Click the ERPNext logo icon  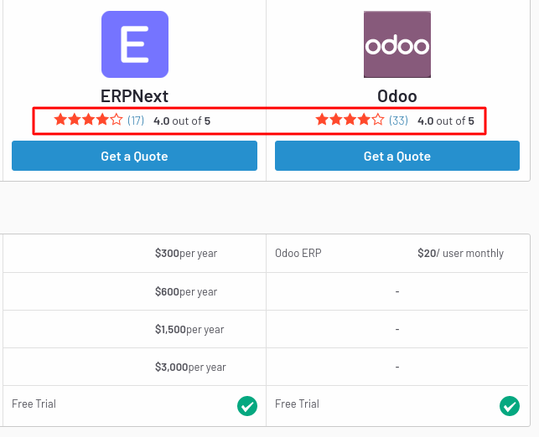click(x=135, y=44)
